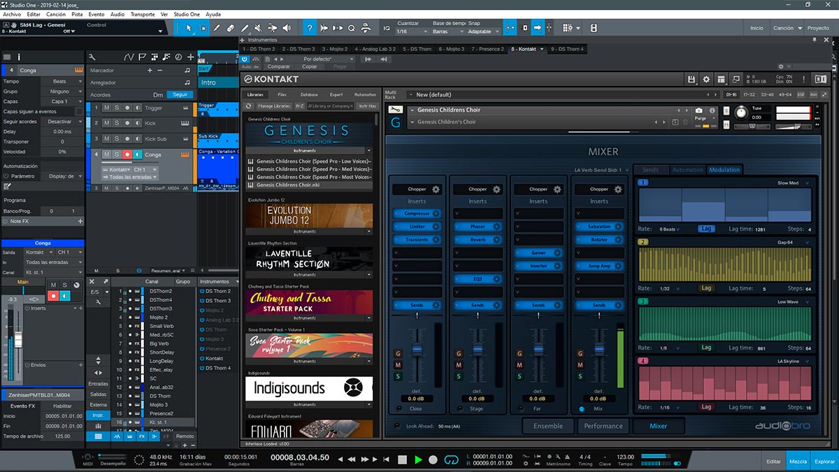Mute the Kick track
The width and height of the screenshot is (839, 472).
click(x=106, y=123)
